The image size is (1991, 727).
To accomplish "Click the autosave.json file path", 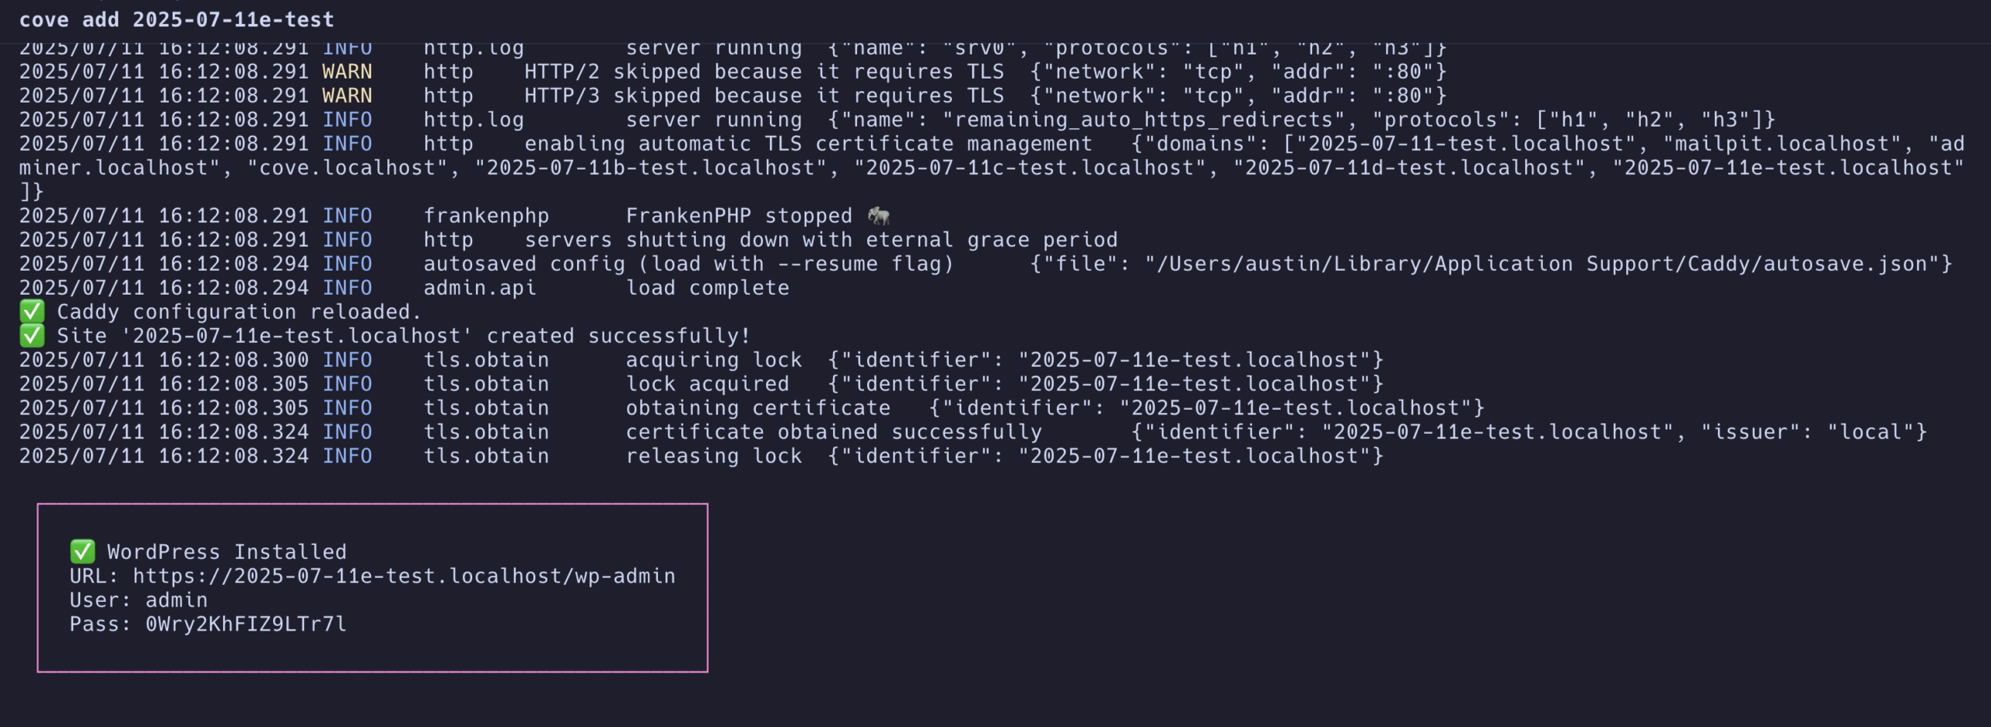I will 1536,264.
